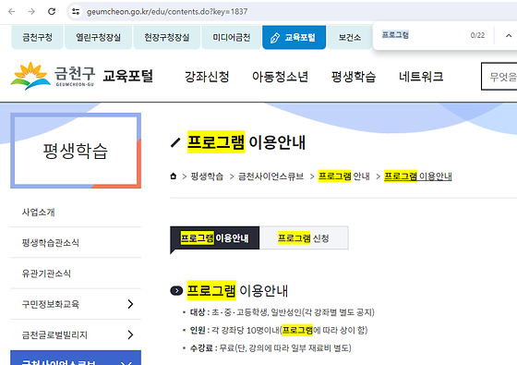Screen dimensions: 517x365
Task: Open 금천글로벌빌리지 sidebar item
Action: coord(54,335)
